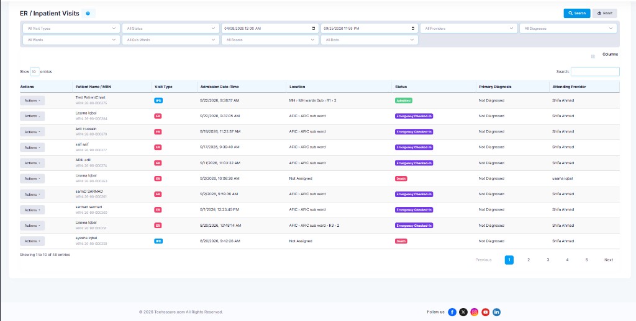Open the YouTube follow link
This screenshot has height=321, width=636.
coord(486,312)
